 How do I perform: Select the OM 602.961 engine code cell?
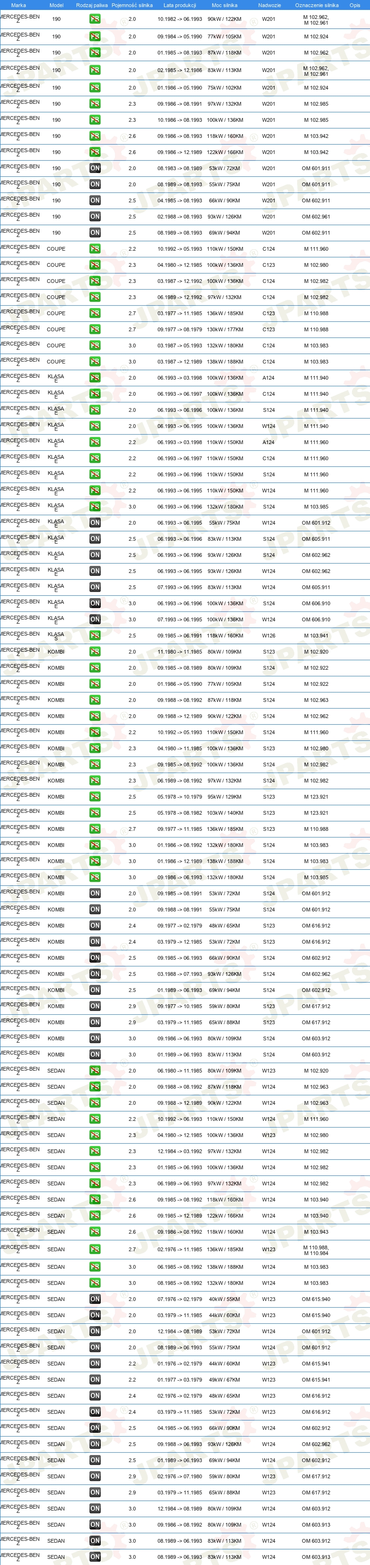pos(316,217)
